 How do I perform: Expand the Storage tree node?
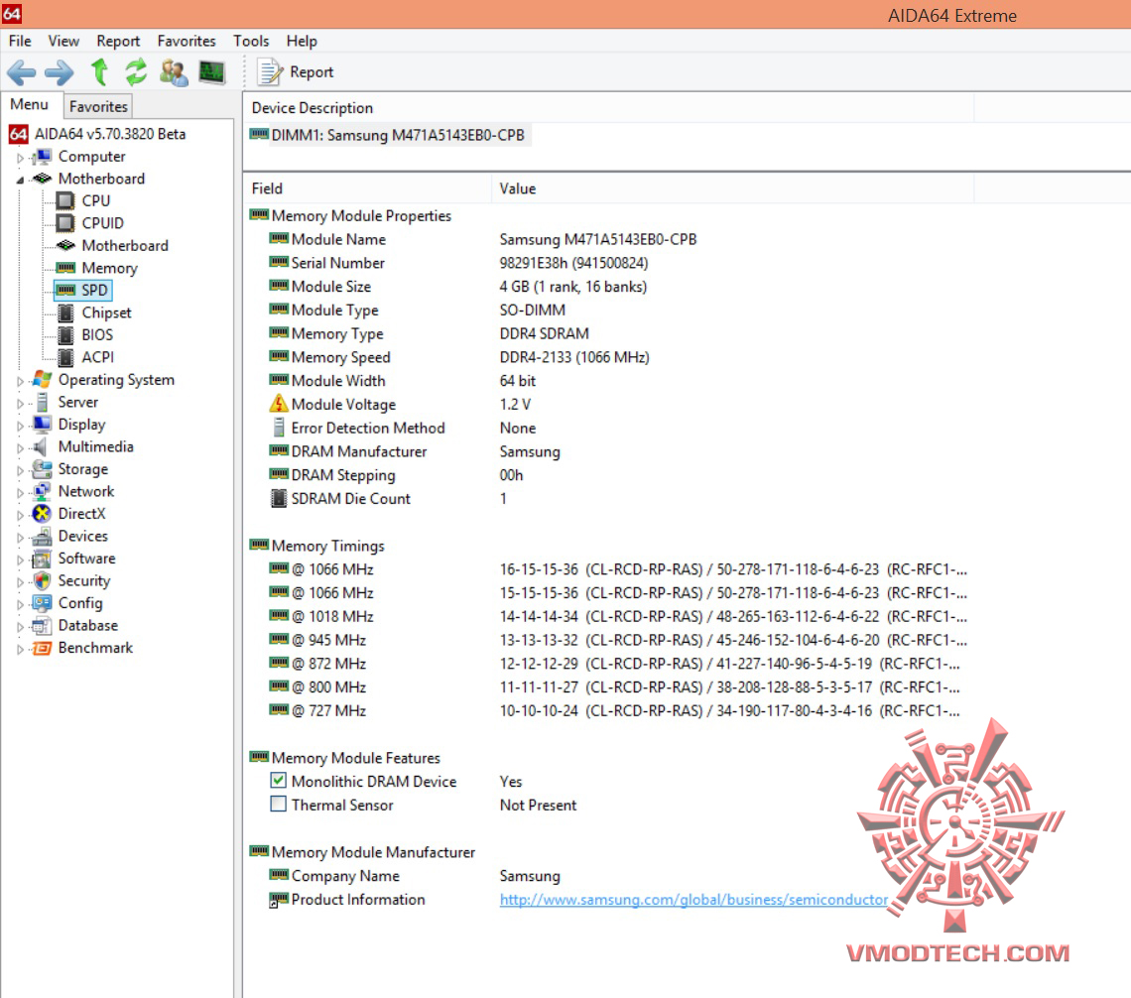tap(20, 470)
